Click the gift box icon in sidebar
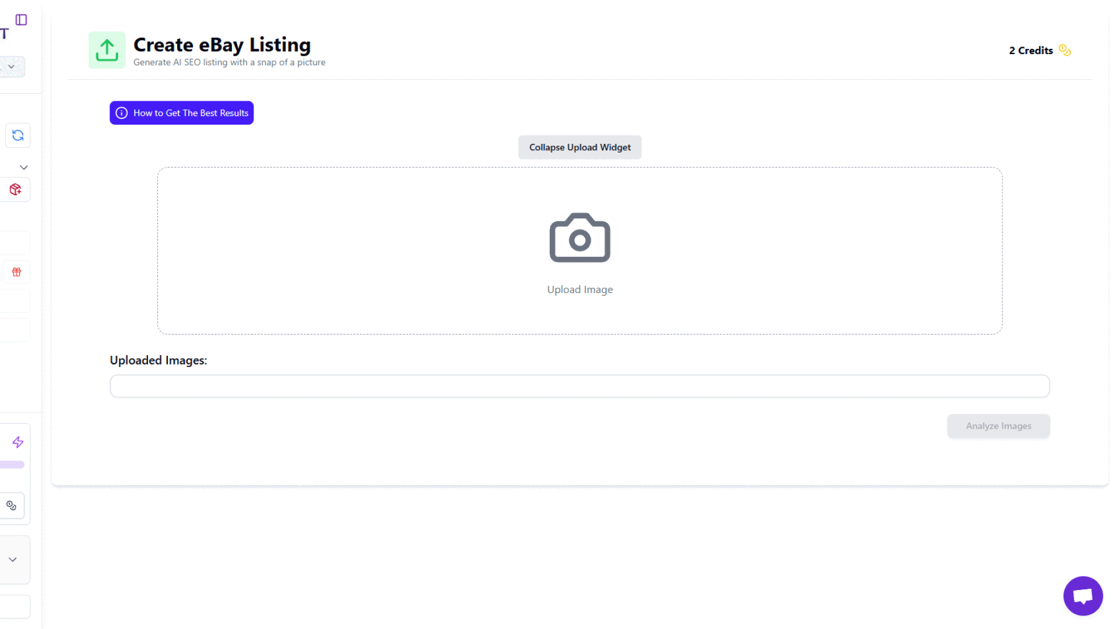This screenshot has height=629, width=1119. click(x=17, y=272)
